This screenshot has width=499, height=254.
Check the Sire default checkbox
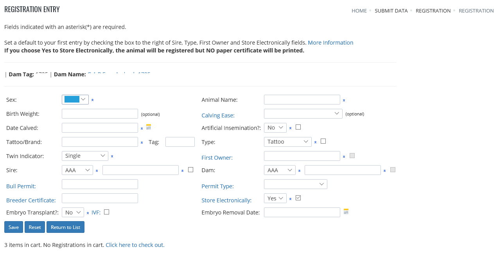tap(191, 170)
